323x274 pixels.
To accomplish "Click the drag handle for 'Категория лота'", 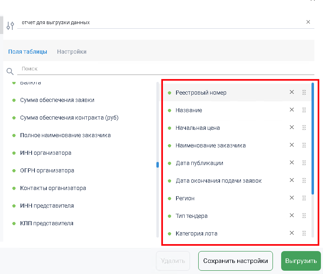I will 304,233.
